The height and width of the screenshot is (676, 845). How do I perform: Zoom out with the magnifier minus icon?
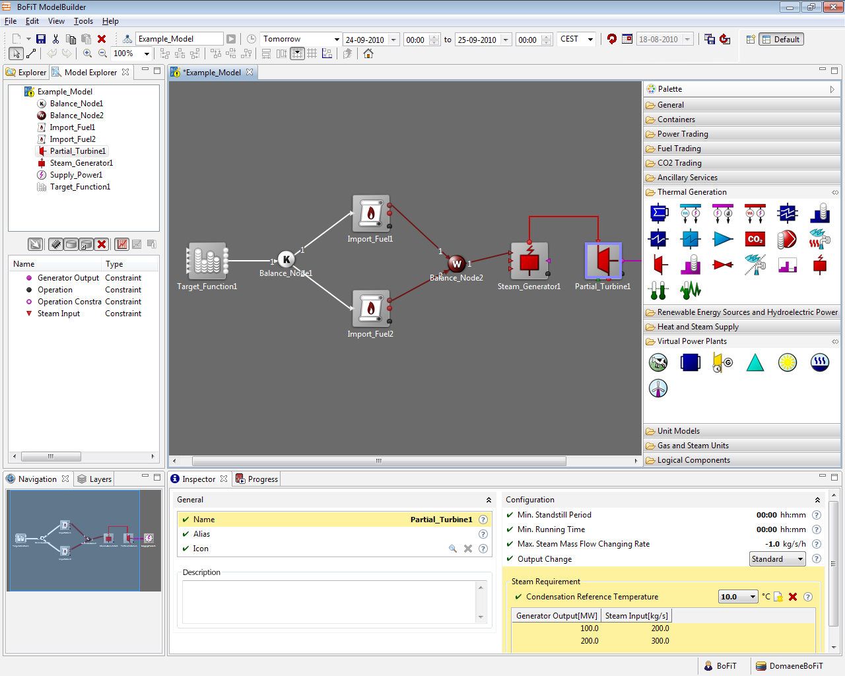(x=102, y=53)
